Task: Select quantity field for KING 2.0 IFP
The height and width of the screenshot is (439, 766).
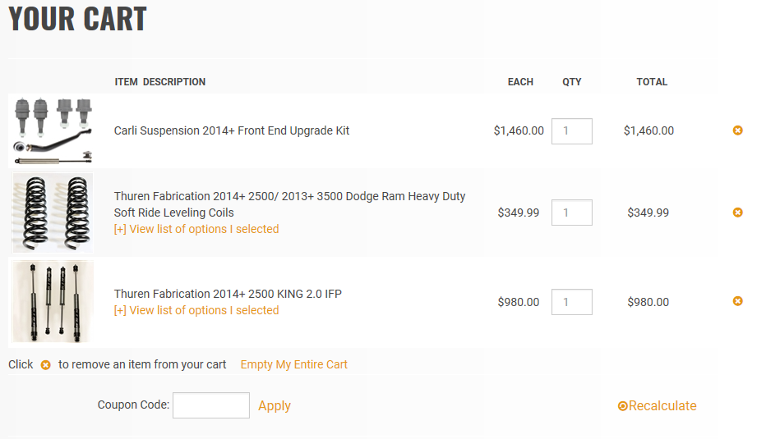Action: [571, 302]
